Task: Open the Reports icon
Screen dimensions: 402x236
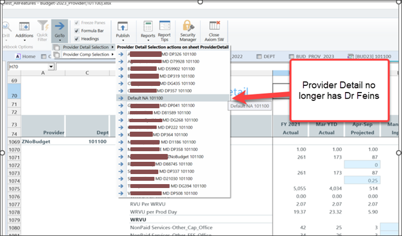Action: coord(148,29)
